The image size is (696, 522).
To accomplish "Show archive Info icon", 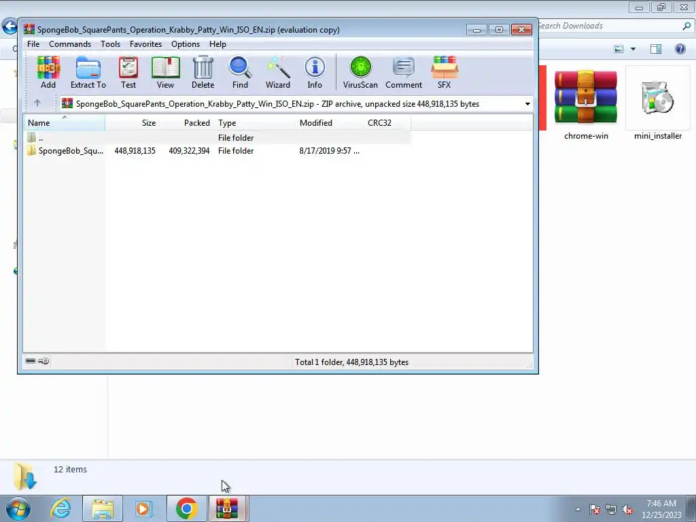I will [x=315, y=72].
